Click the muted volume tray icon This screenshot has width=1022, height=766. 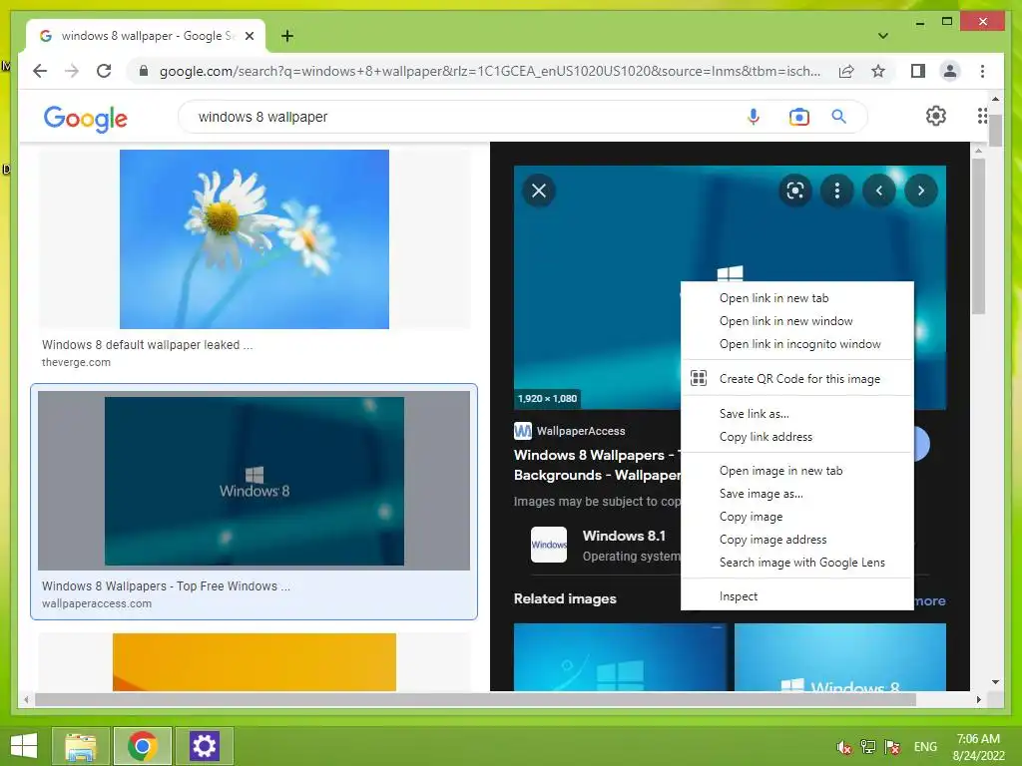[844, 746]
